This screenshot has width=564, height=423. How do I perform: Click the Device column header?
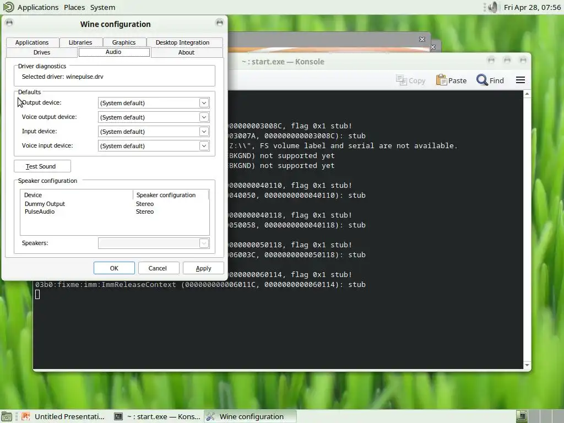coord(77,195)
